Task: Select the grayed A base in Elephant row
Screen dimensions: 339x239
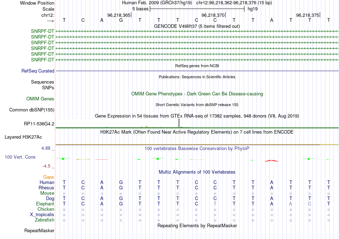Action: (x=290, y=204)
